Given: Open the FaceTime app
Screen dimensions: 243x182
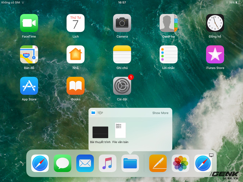Looking at the screenshot, I should pos(29,23).
